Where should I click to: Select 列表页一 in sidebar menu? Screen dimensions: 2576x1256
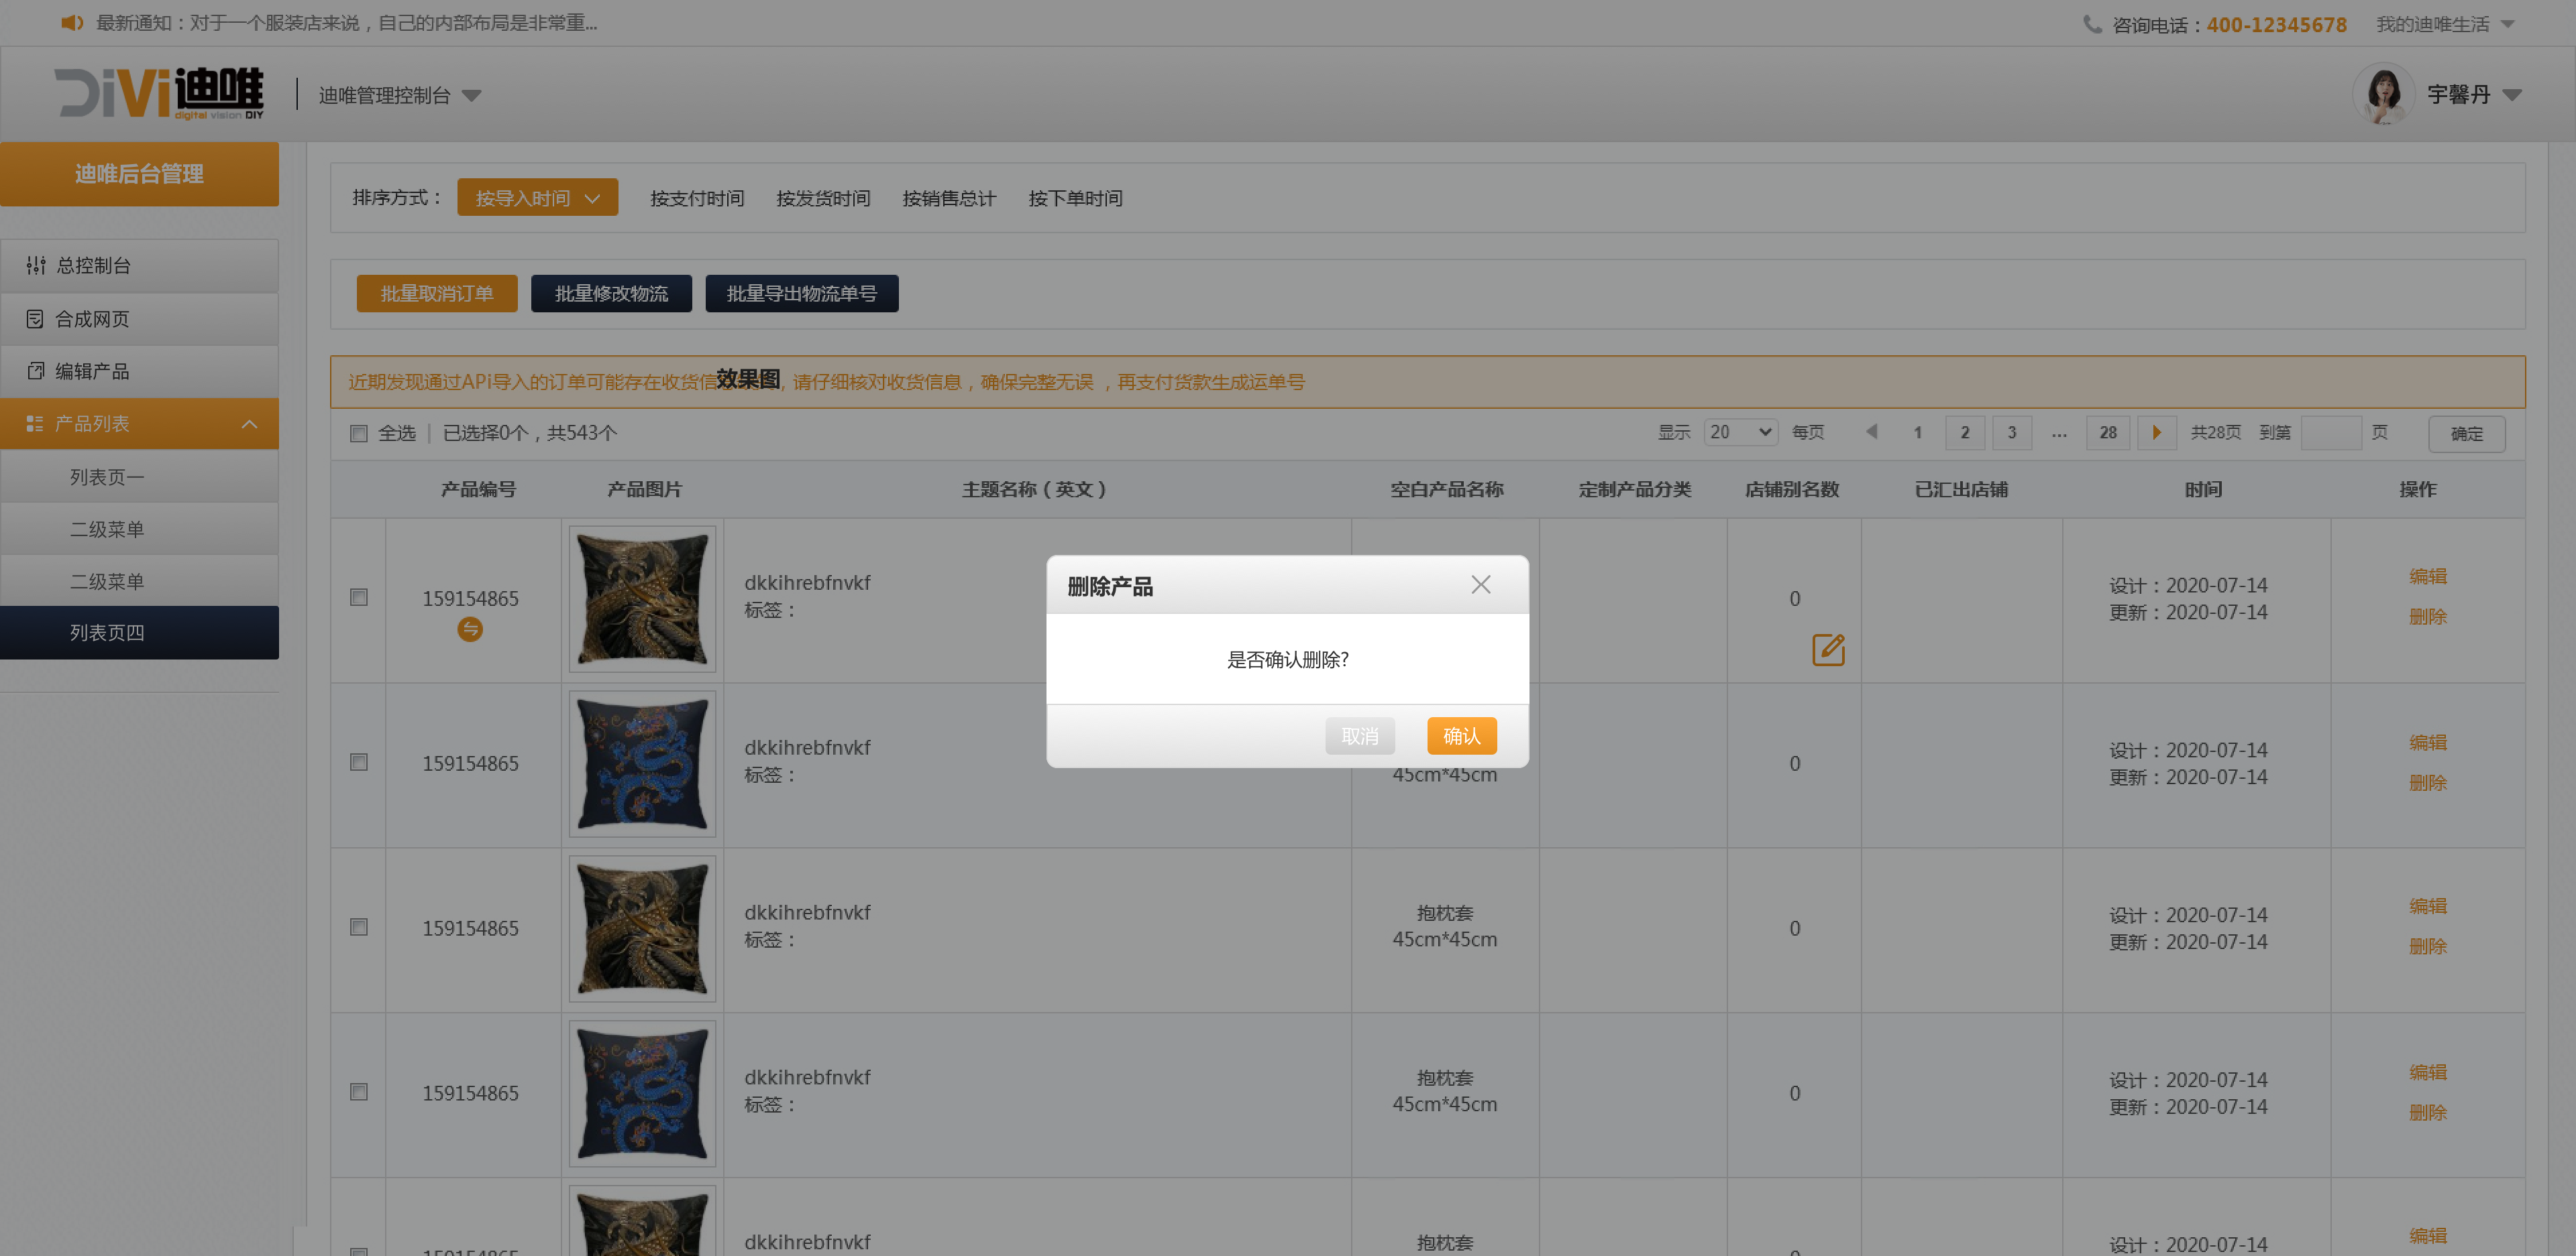tap(107, 478)
